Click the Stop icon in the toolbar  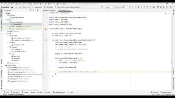tap(150, 7)
